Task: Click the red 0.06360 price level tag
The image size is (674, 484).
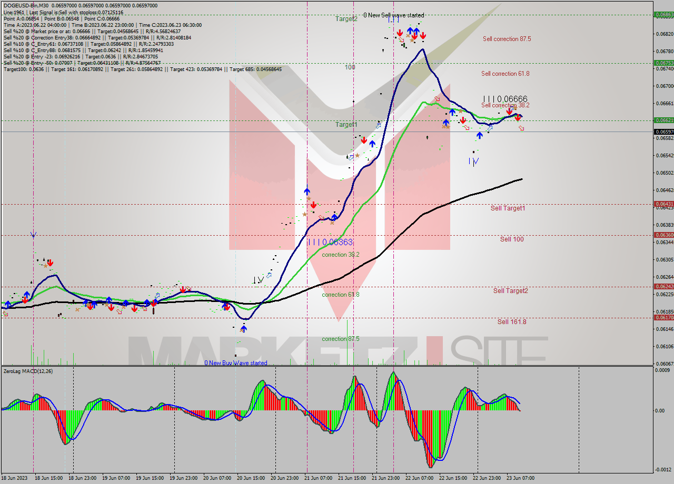Action: click(663, 235)
